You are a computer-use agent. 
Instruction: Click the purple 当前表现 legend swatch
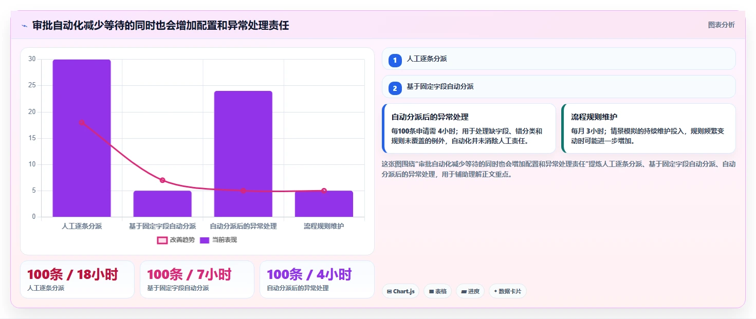205,240
